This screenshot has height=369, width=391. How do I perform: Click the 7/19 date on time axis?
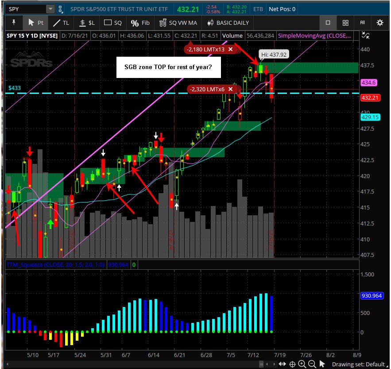pyautogui.click(x=280, y=355)
